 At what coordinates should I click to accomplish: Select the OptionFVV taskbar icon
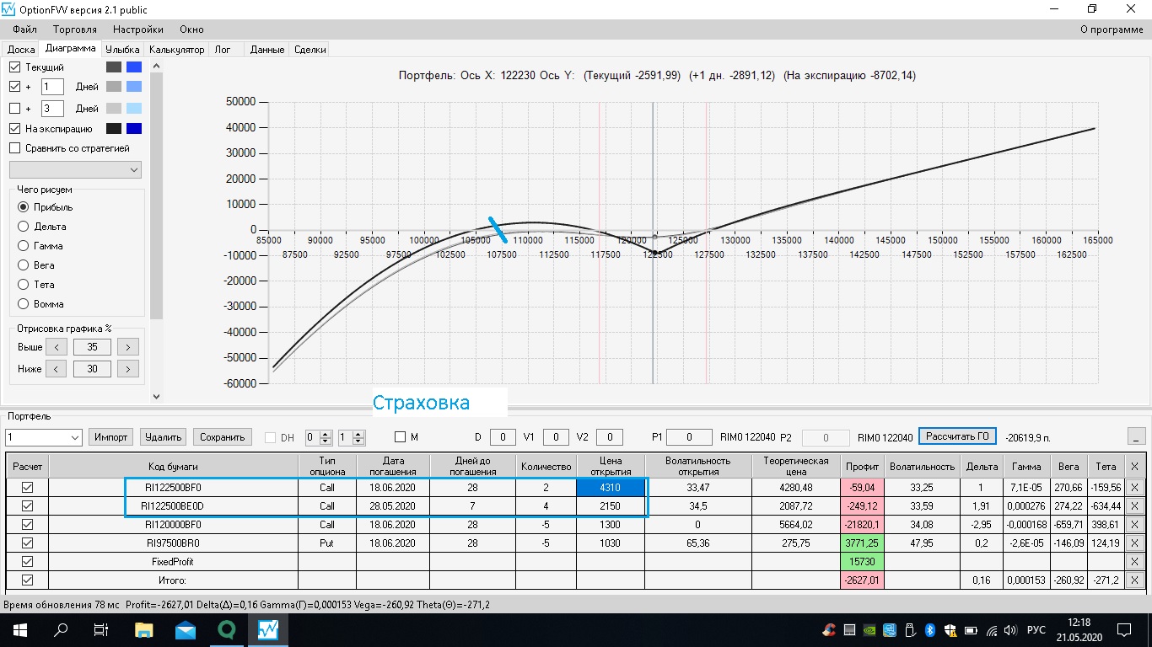(268, 629)
